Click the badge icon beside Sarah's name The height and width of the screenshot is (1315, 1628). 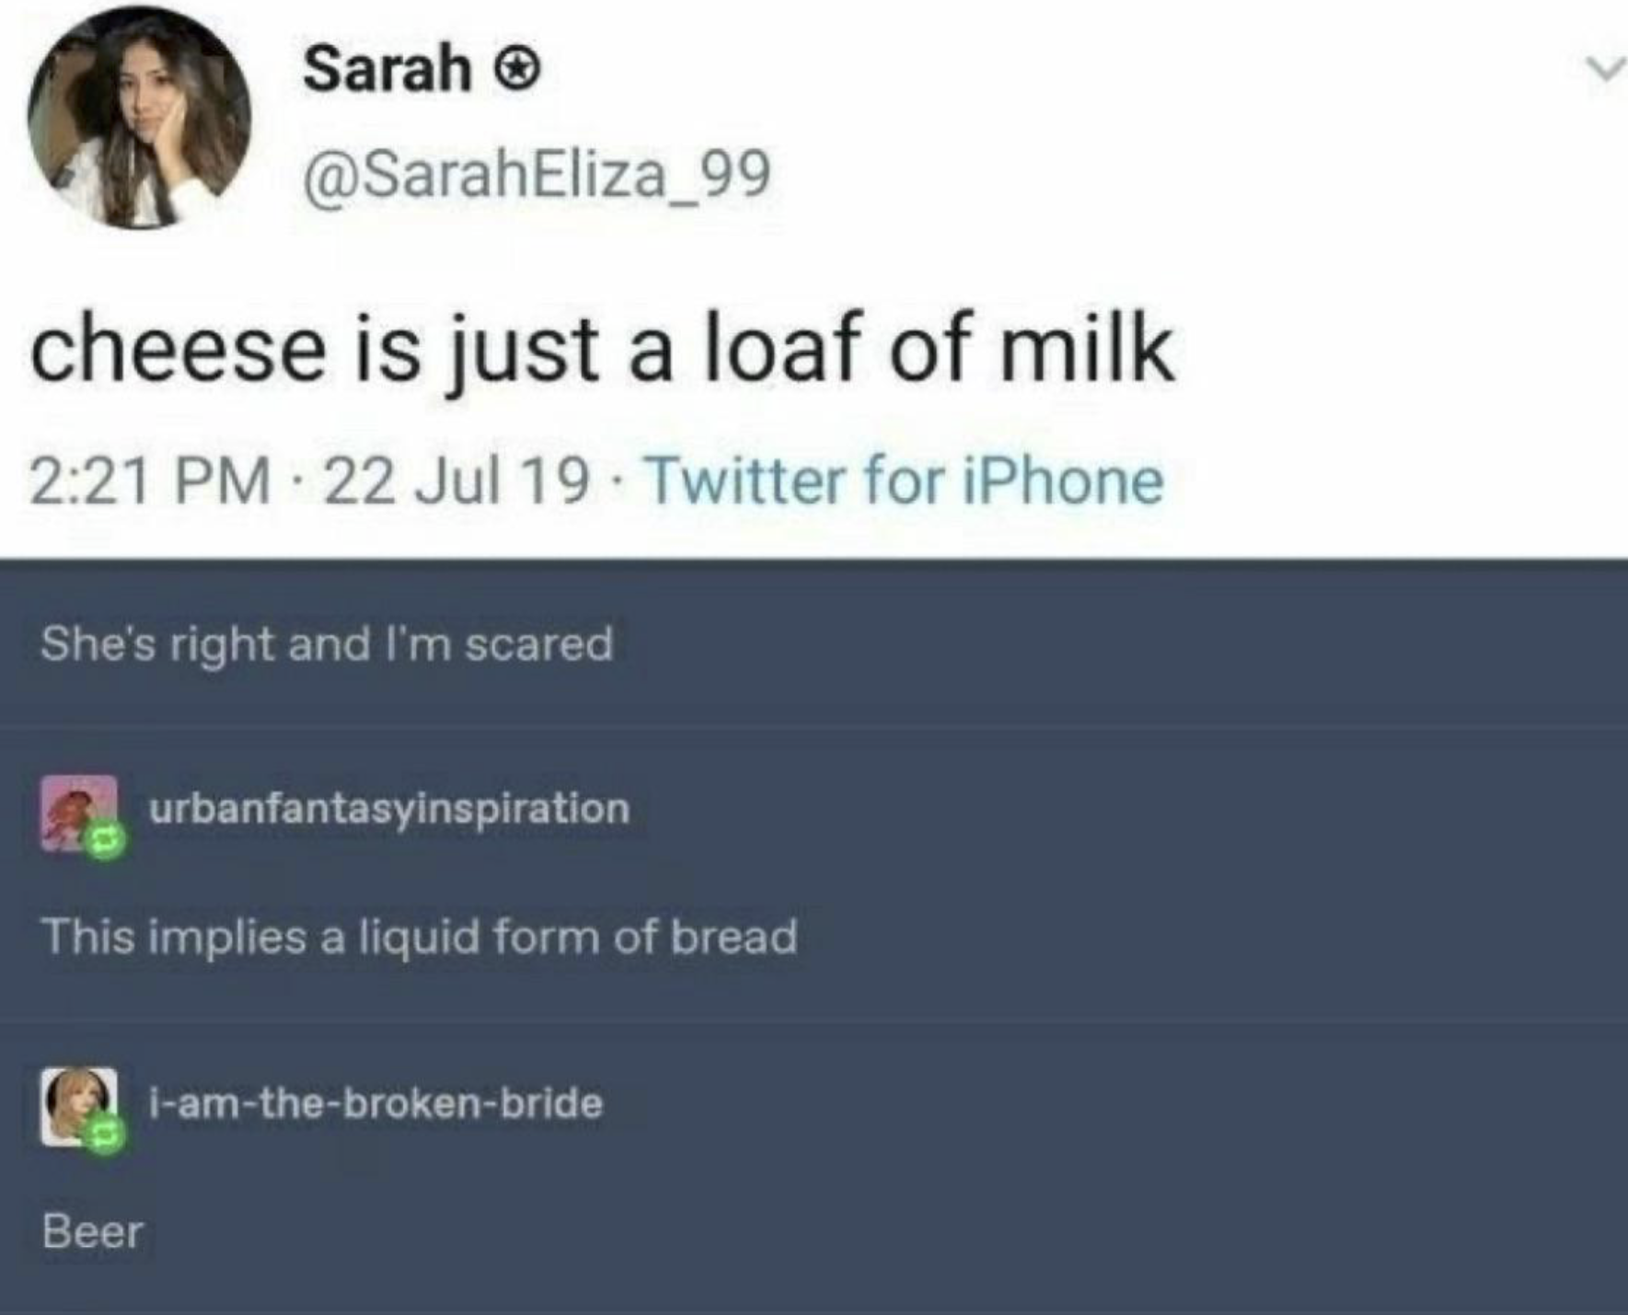[518, 70]
